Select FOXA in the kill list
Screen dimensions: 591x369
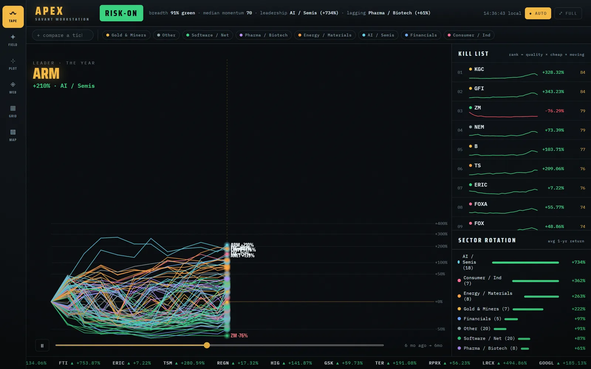coord(522,207)
